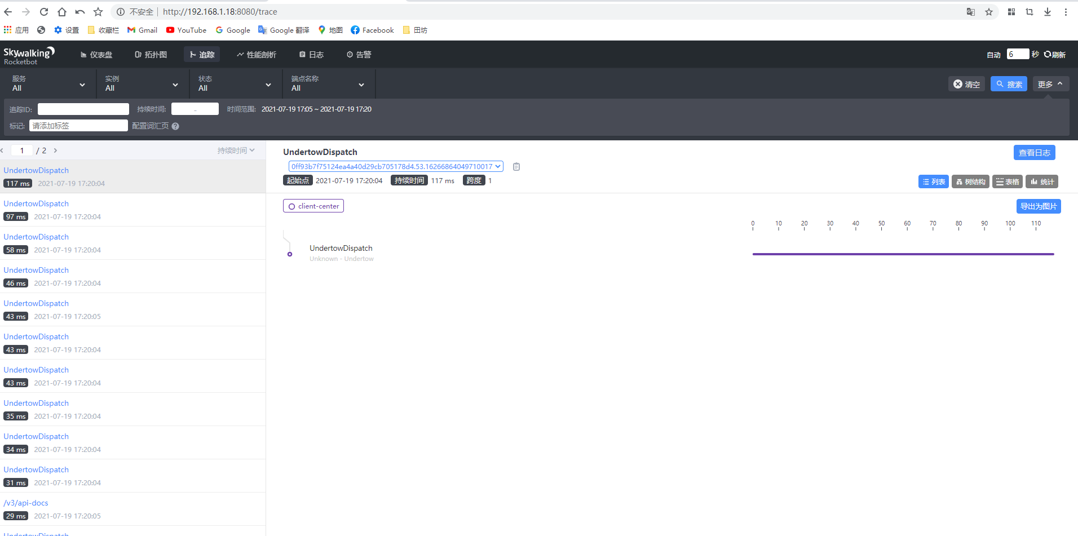
Task: Expand the 服务 service dropdown
Action: pos(48,83)
